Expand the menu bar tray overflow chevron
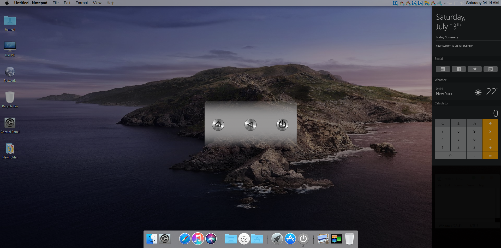The height and width of the screenshot is (248, 501). (x=445, y=3)
